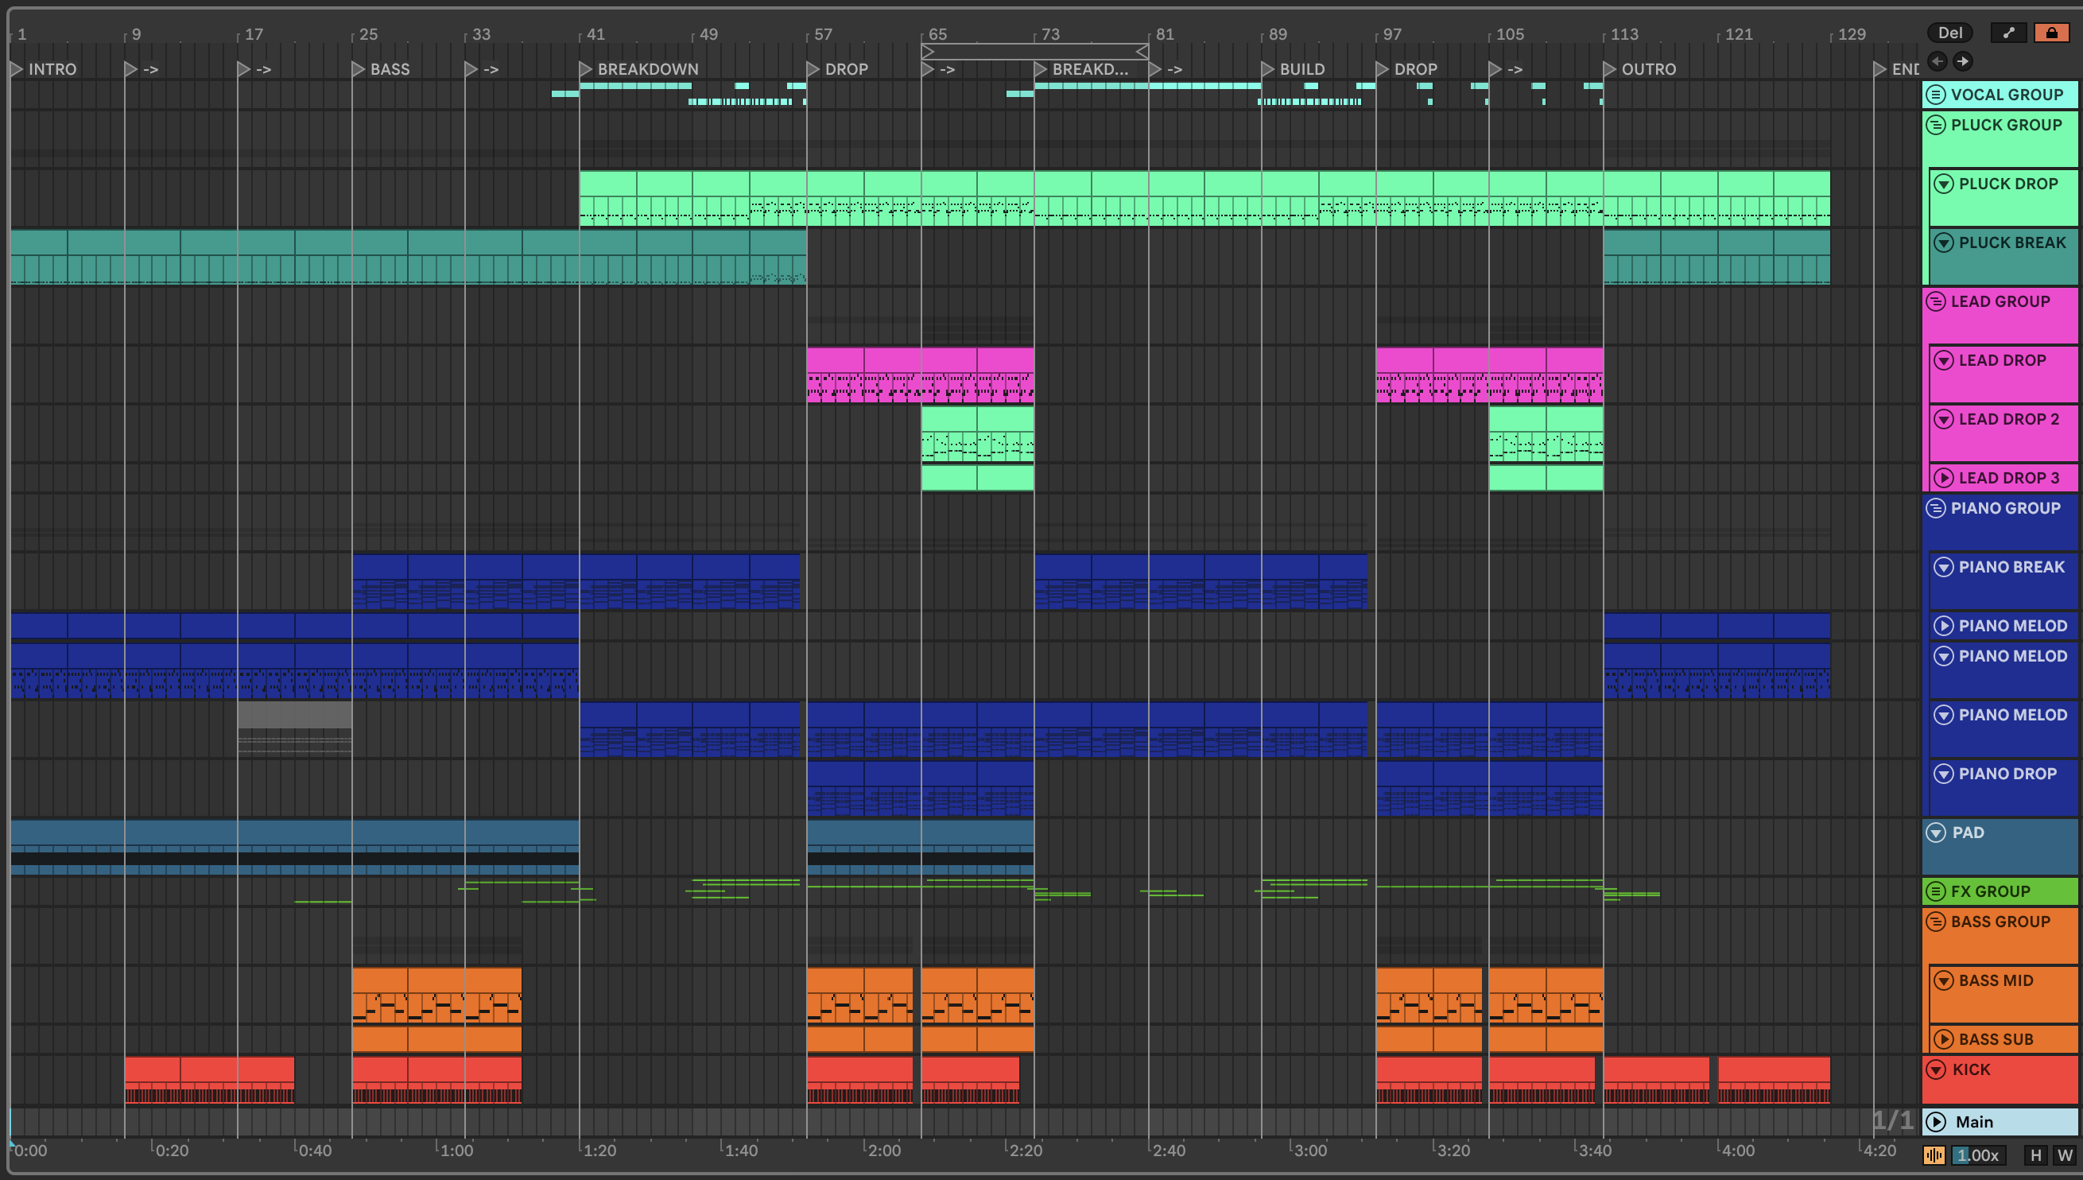Unfold the BASS SUB track arrow
2083x1180 pixels.
point(1944,1040)
